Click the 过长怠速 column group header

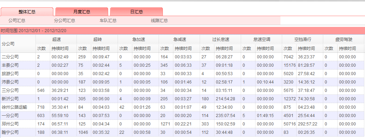click(x=220, y=39)
